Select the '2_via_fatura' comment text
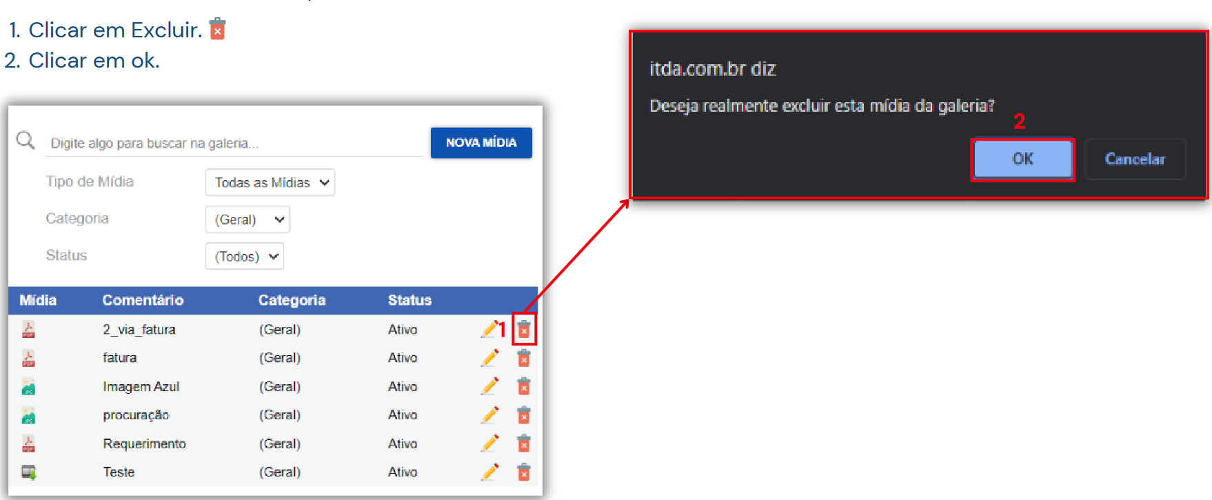This screenshot has width=1212, height=500. [139, 330]
